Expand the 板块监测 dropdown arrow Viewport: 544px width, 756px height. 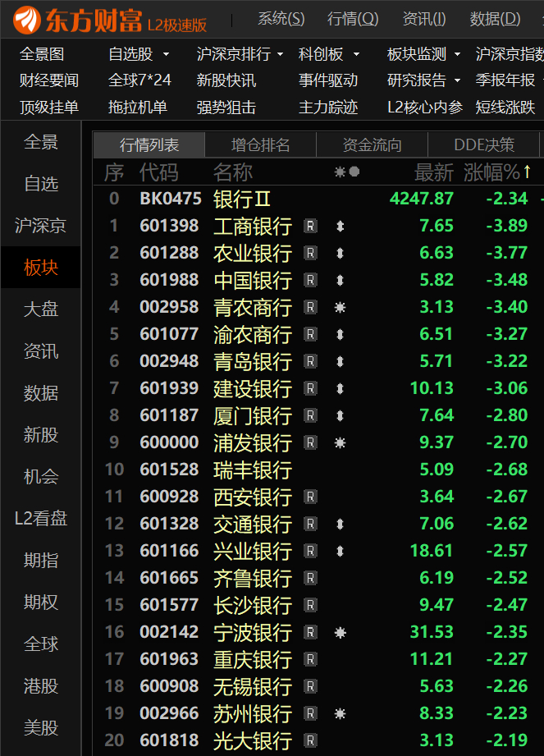click(x=457, y=54)
